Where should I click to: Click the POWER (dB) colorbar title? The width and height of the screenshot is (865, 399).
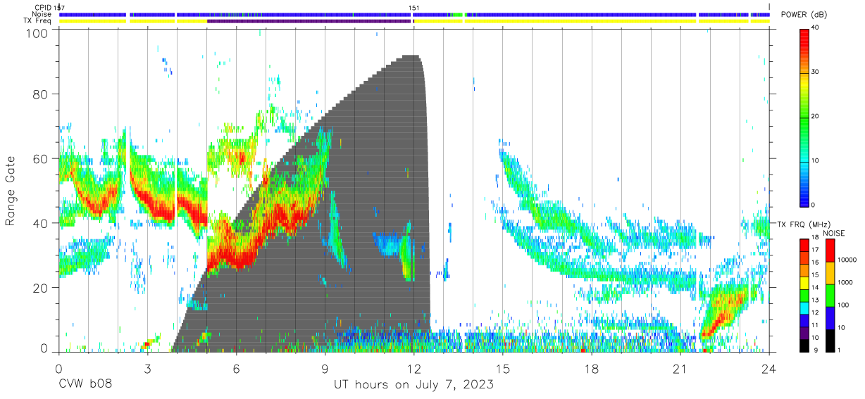804,14
